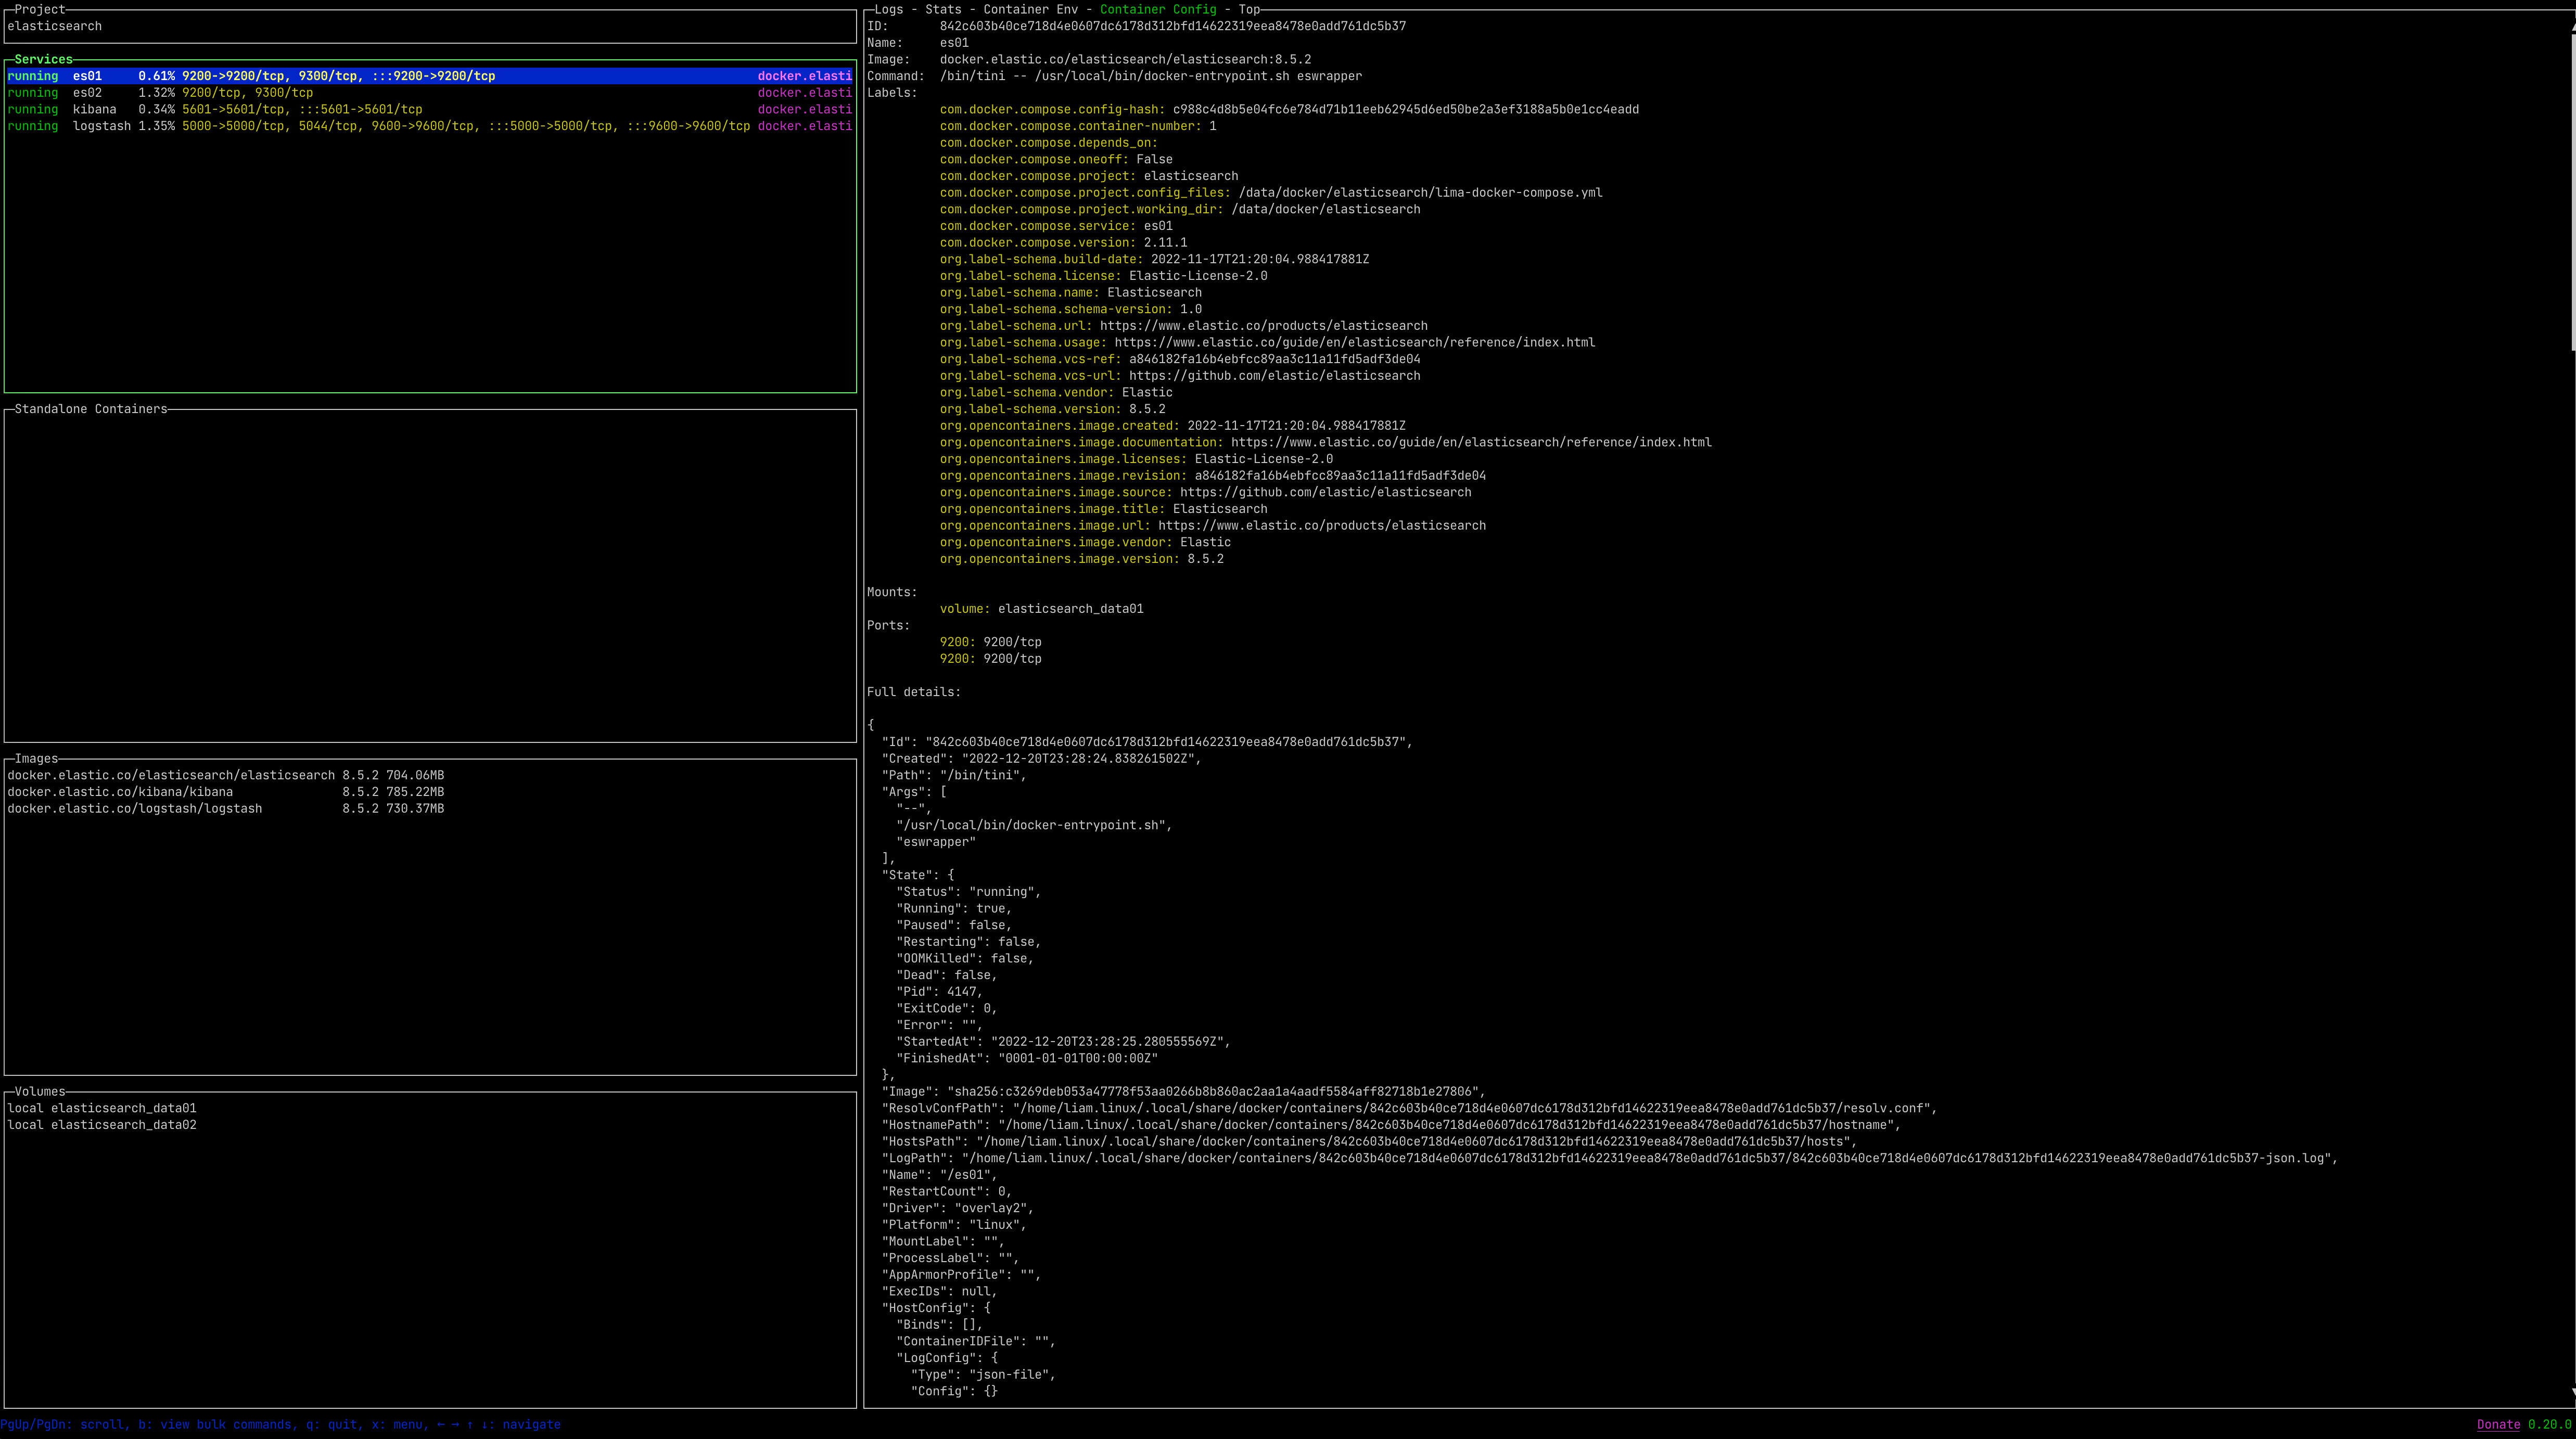
Task: Open the Container Env tab
Action: [x=1030, y=9]
